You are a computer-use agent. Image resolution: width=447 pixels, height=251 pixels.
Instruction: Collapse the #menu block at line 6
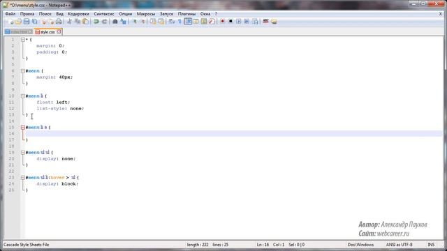pyautogui.click(x=23, y=71)
